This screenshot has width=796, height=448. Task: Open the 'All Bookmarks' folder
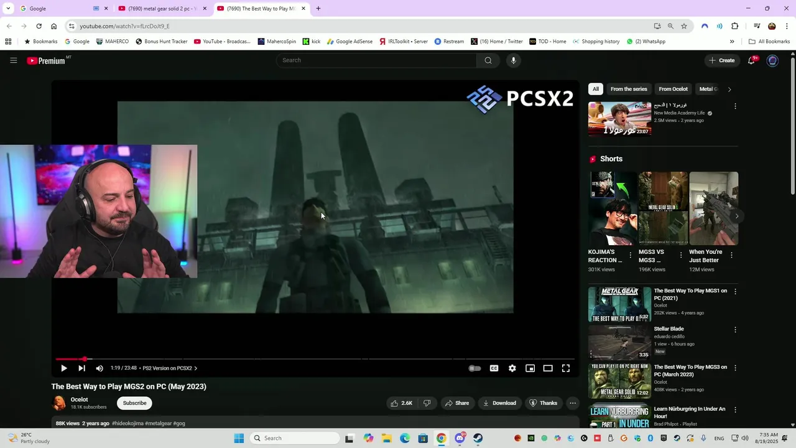point(769,42)
